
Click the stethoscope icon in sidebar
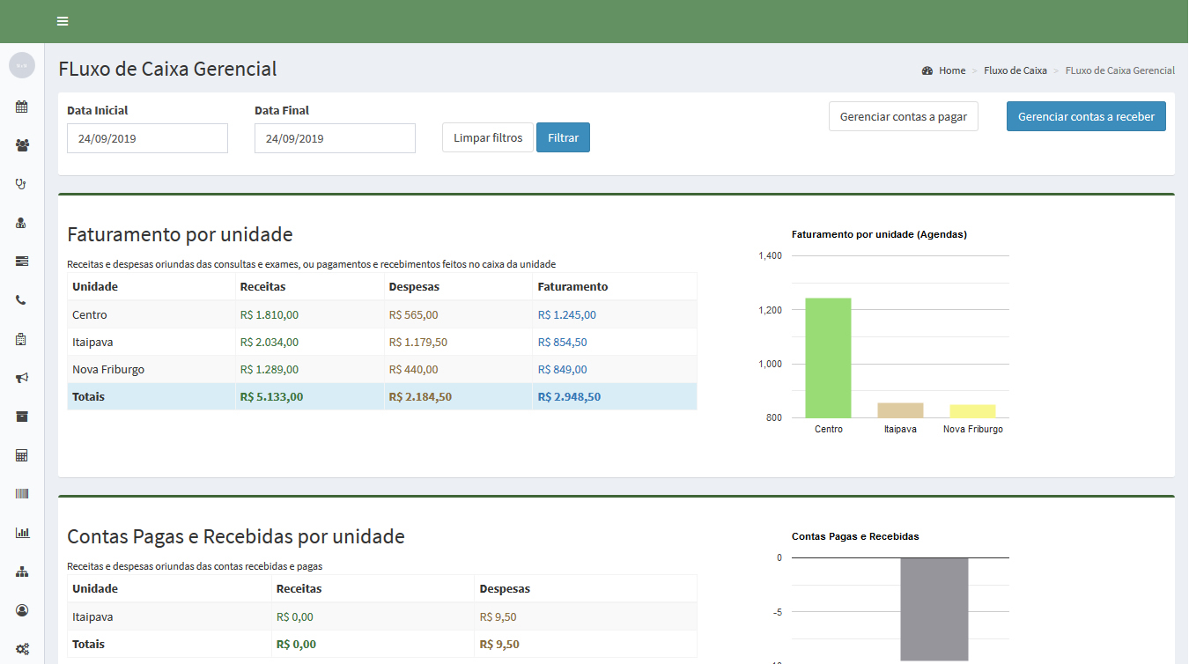coord(22,184)
